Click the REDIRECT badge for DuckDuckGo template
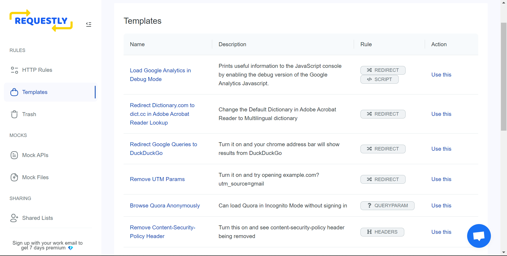This screenshot has height=256, width=507. (x=383, y=149)
